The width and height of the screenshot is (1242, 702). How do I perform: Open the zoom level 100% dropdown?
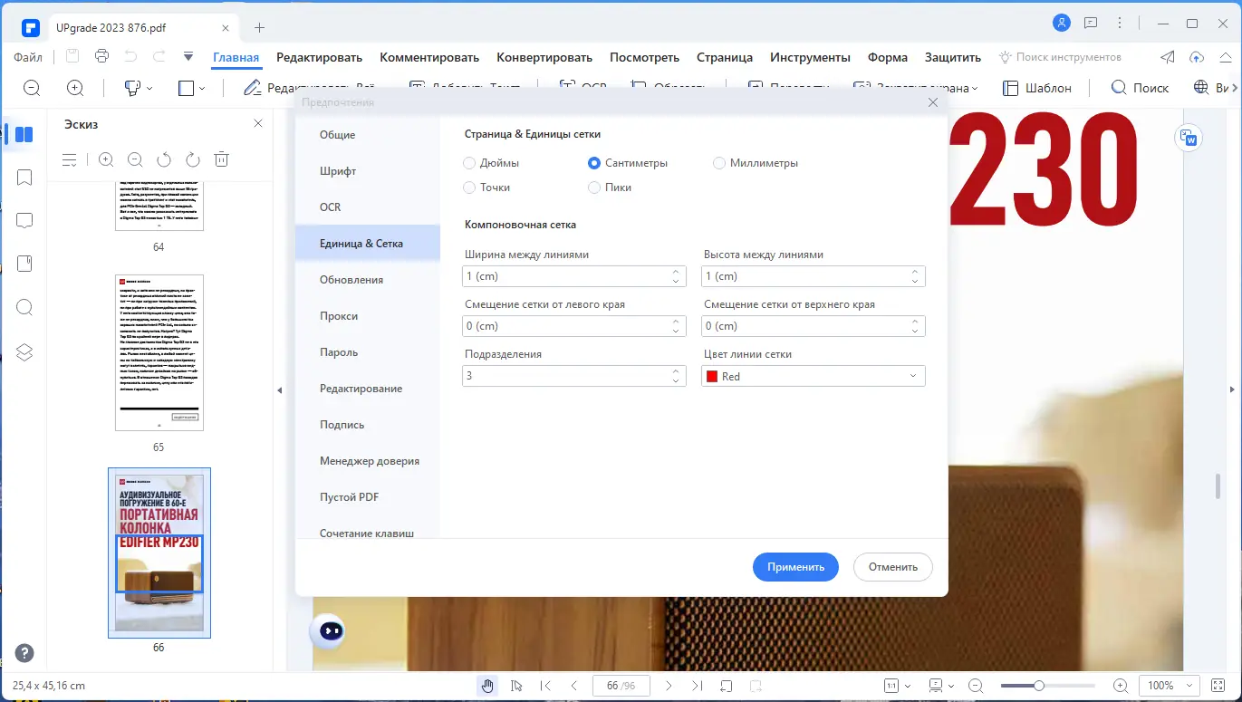click(1169, 686)
